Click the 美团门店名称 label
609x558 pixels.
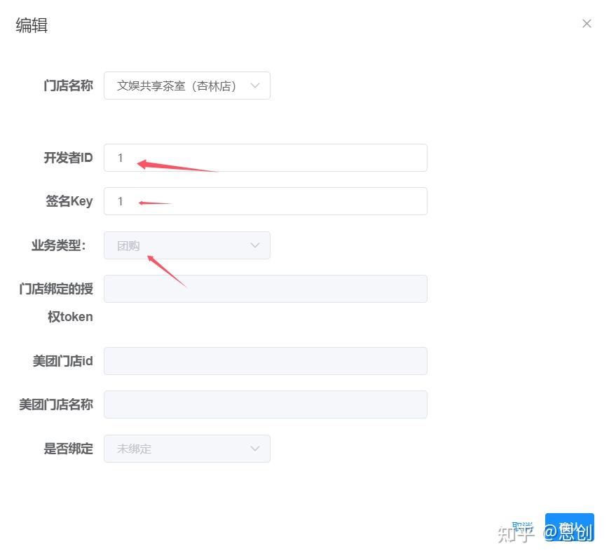pyautogui.click(x=56, y=404)
